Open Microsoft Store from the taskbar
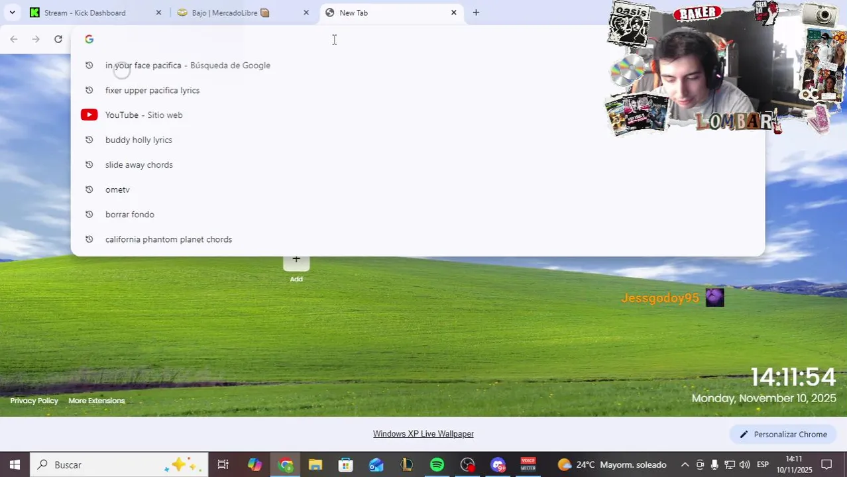847x477 pixels. point(346,465)
